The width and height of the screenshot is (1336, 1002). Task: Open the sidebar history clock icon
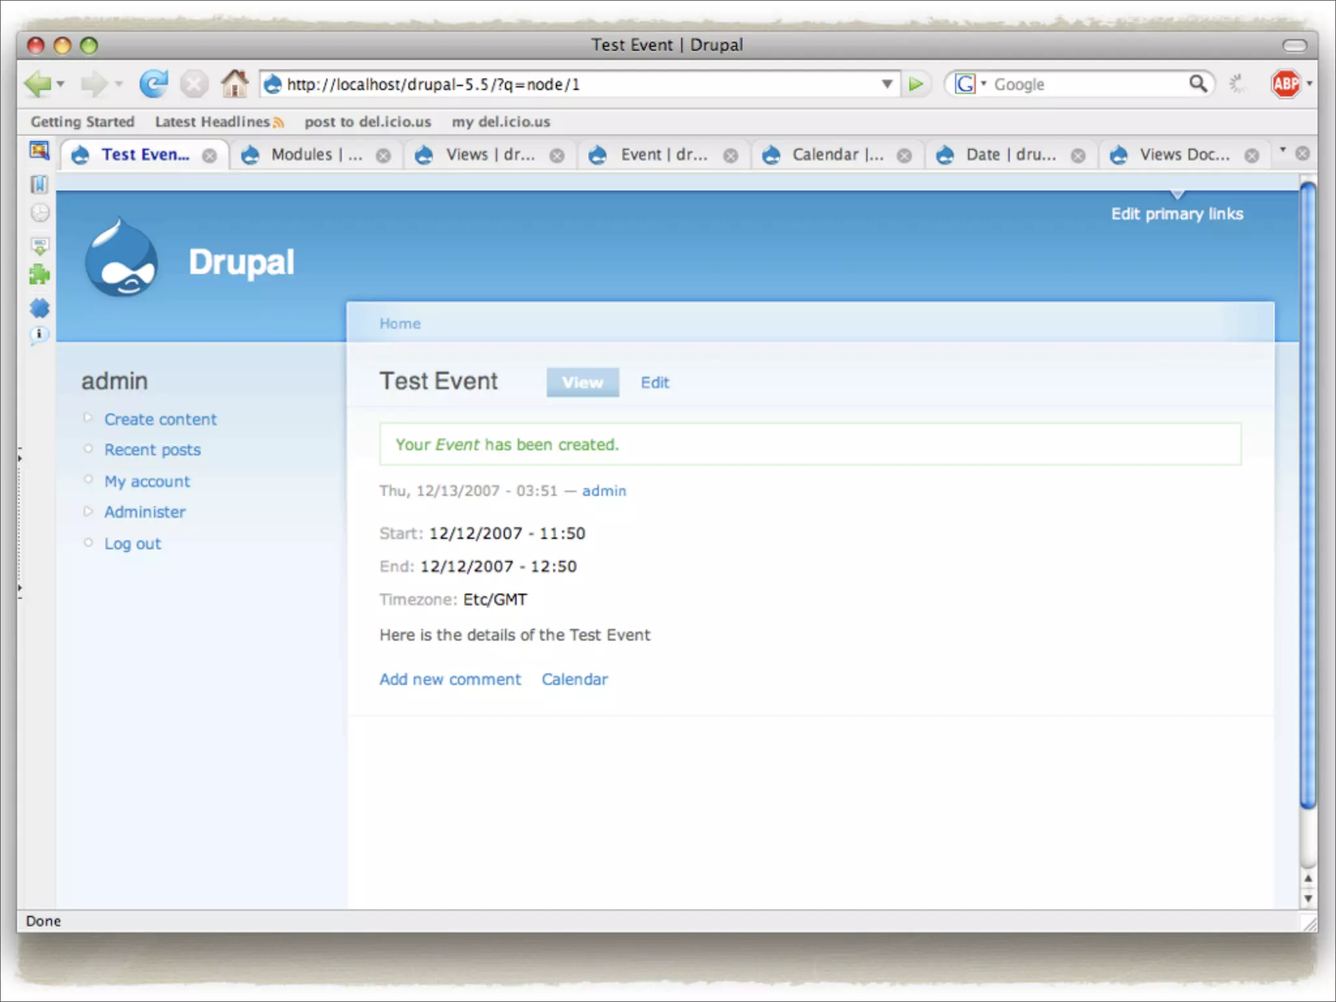(40, 213)
